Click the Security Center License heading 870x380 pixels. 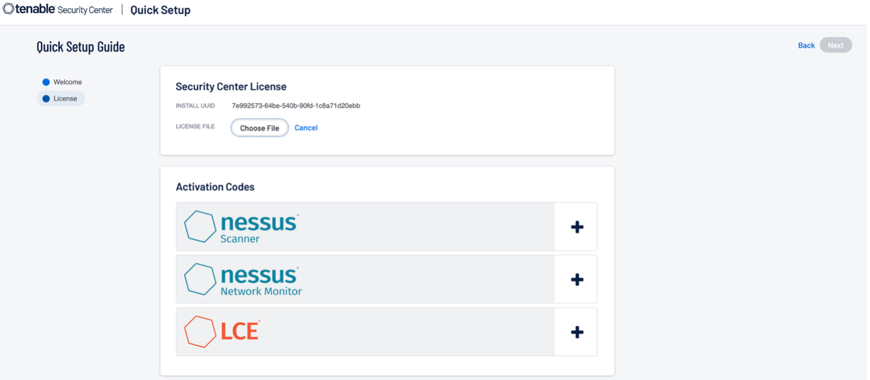point(231,87)
